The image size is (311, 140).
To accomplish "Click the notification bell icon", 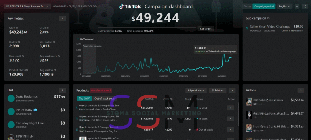I will click(297, 6).
